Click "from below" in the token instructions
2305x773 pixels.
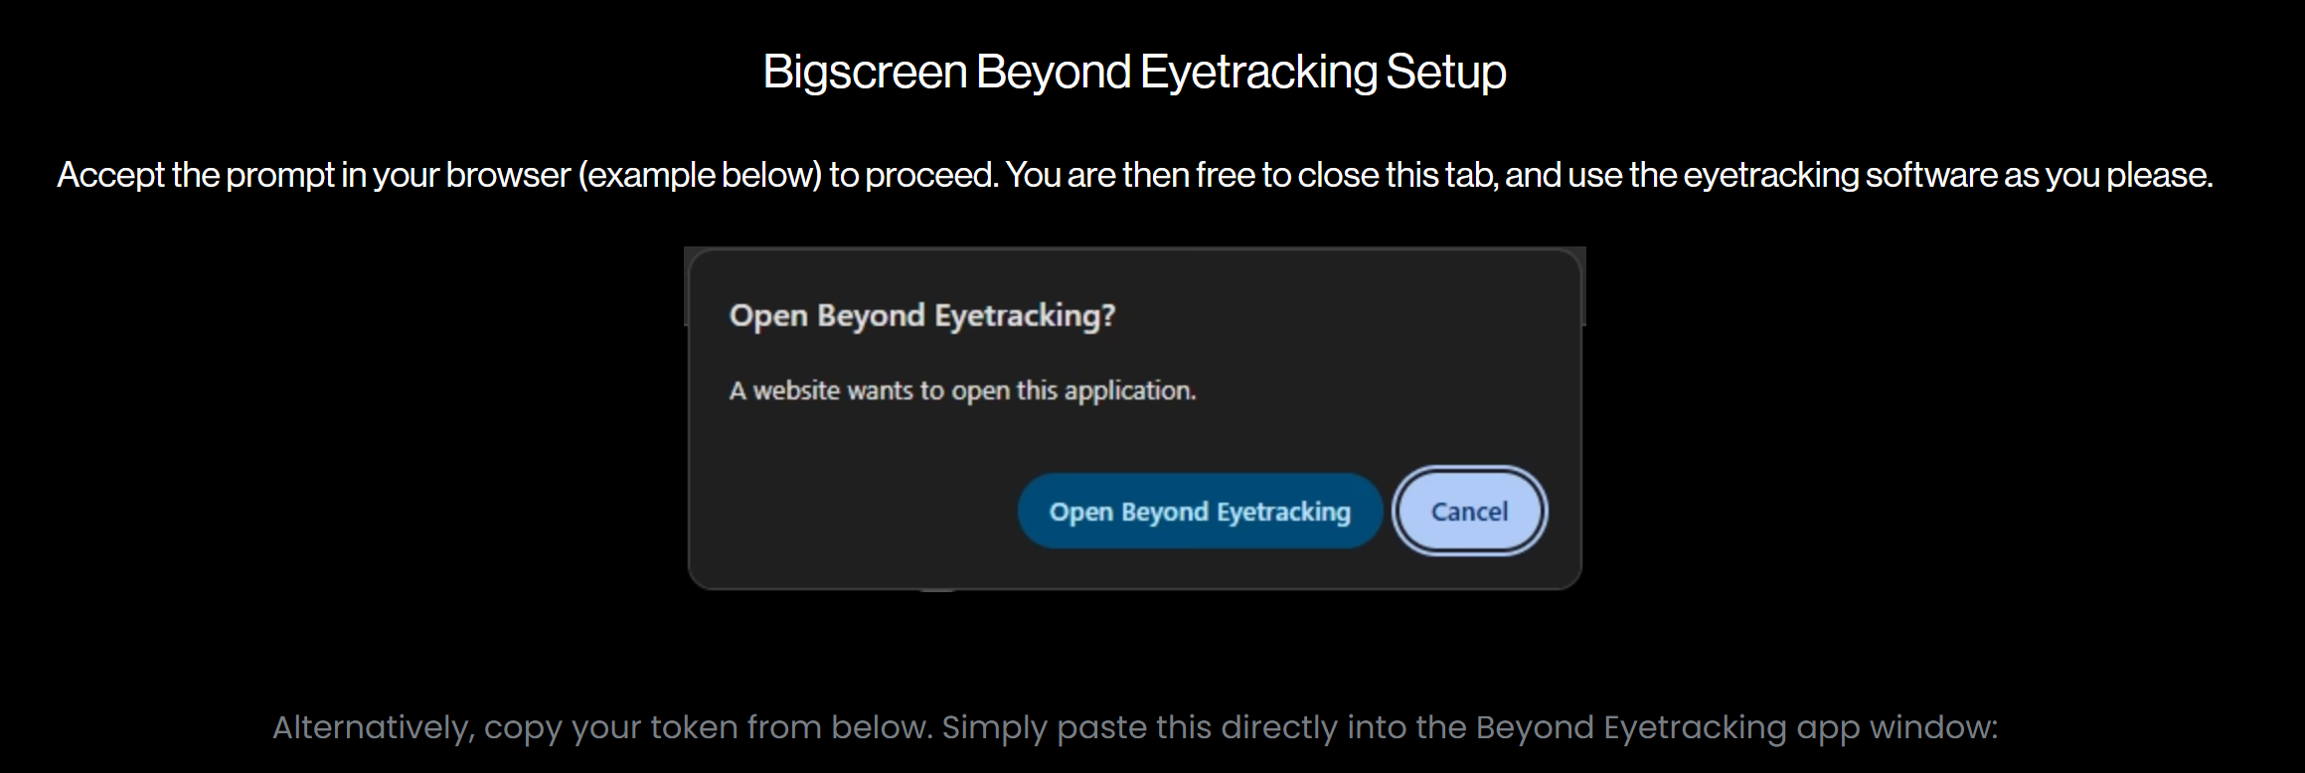point(839,728)
